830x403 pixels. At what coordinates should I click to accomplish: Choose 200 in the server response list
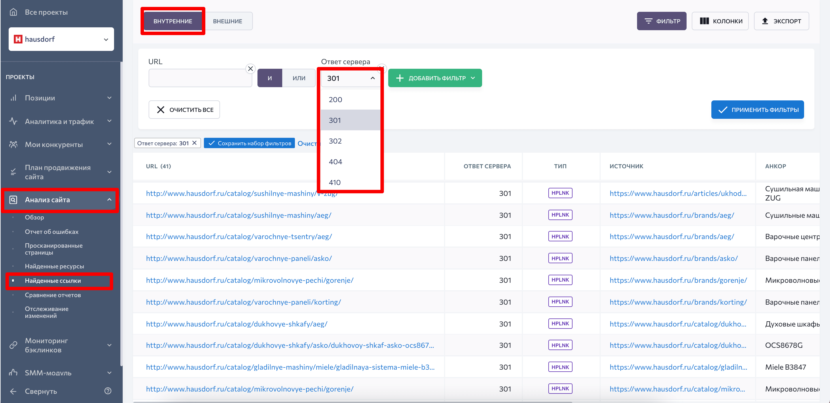(x=350, y=100)
